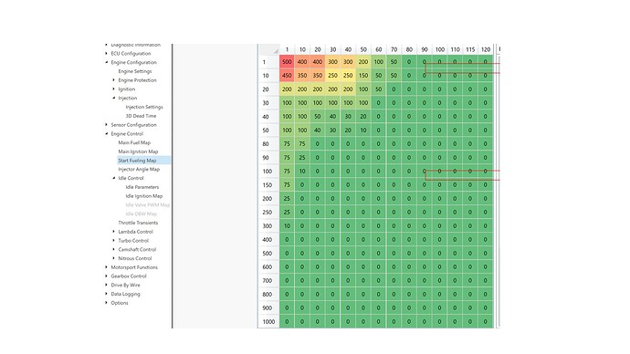
Task: Open the Main Ignition Map
Action: coord(138,151)
